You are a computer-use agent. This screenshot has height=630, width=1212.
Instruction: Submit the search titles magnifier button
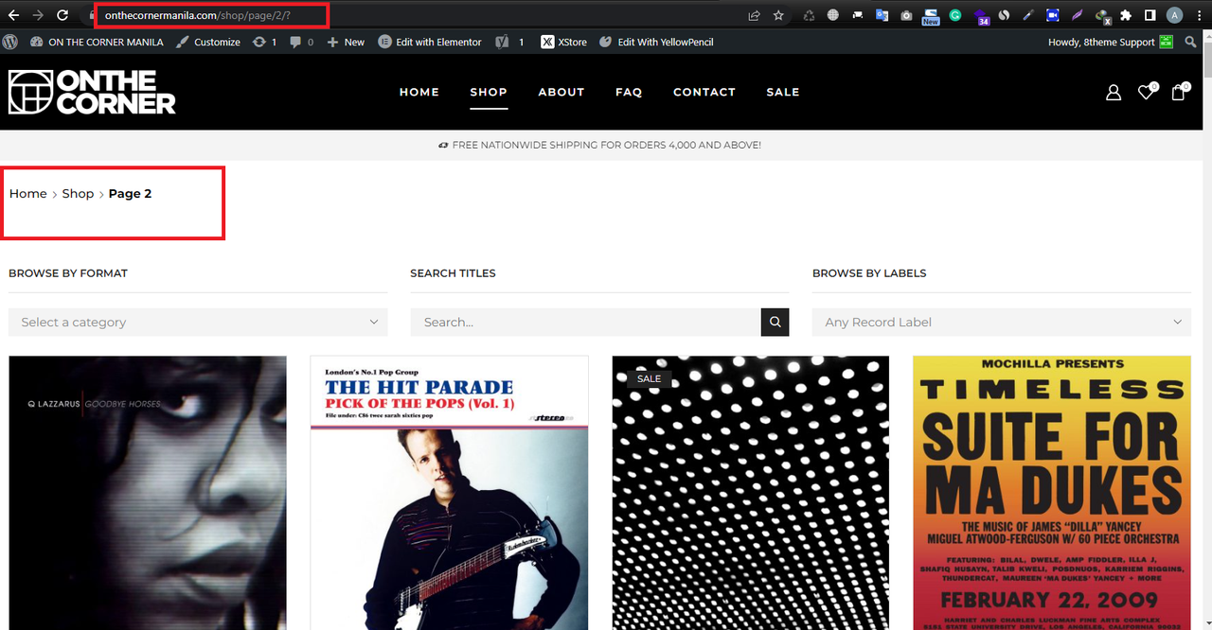pos(775,322)
